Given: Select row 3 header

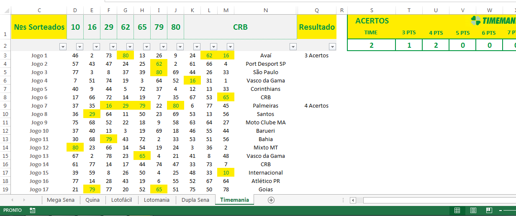Looking at the screenshot, I should pos(5,55).
